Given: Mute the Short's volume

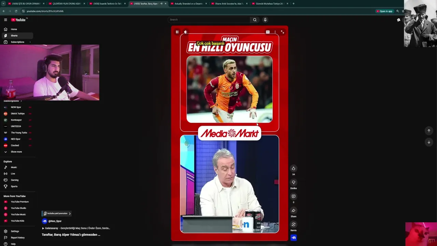Looking at the screenshot, I should (x=185, y=32).
